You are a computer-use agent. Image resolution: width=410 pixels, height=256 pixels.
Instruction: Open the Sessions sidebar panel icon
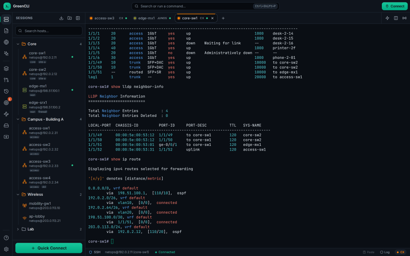point(6,19)
